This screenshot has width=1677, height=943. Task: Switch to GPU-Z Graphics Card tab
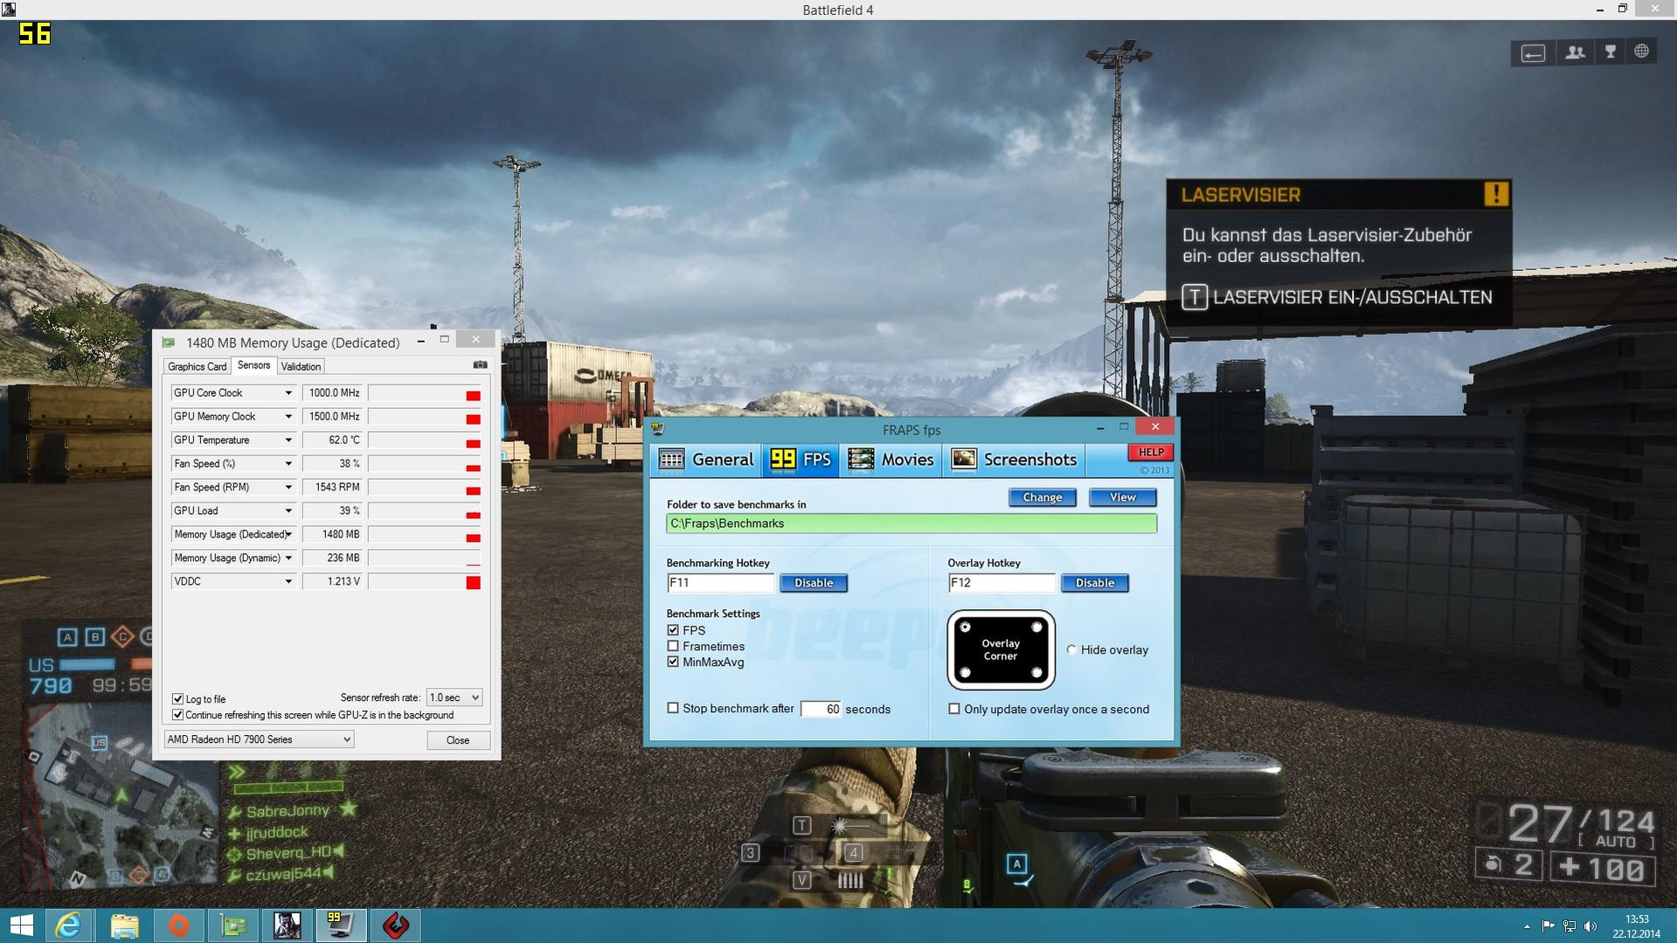(197, 366)
